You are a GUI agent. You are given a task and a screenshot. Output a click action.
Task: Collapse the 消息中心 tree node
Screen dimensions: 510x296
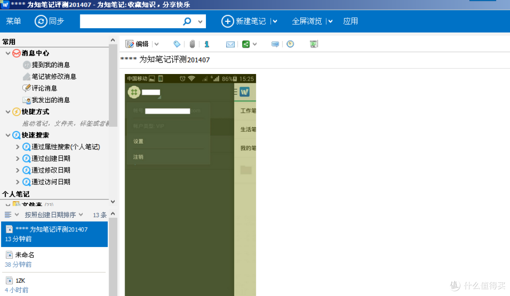tap(8, 53)
